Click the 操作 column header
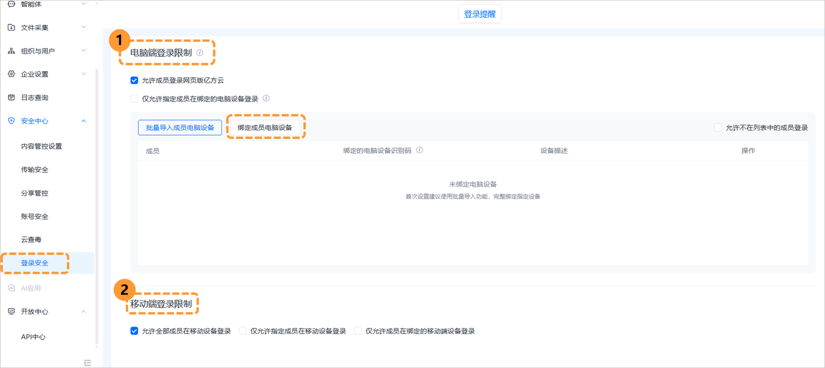The width and height of the screenshot is (825, 368). (x=748, y=151)
